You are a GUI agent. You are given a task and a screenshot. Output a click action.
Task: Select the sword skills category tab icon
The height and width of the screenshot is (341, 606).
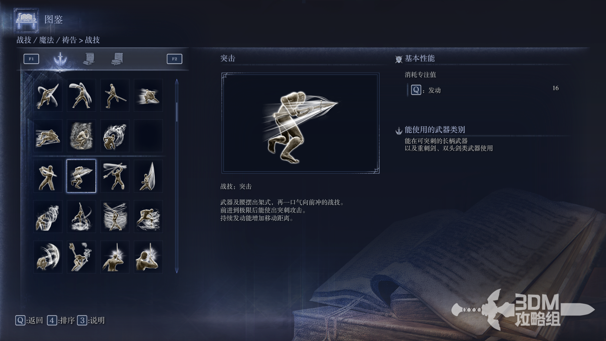[x=60, y=59]
